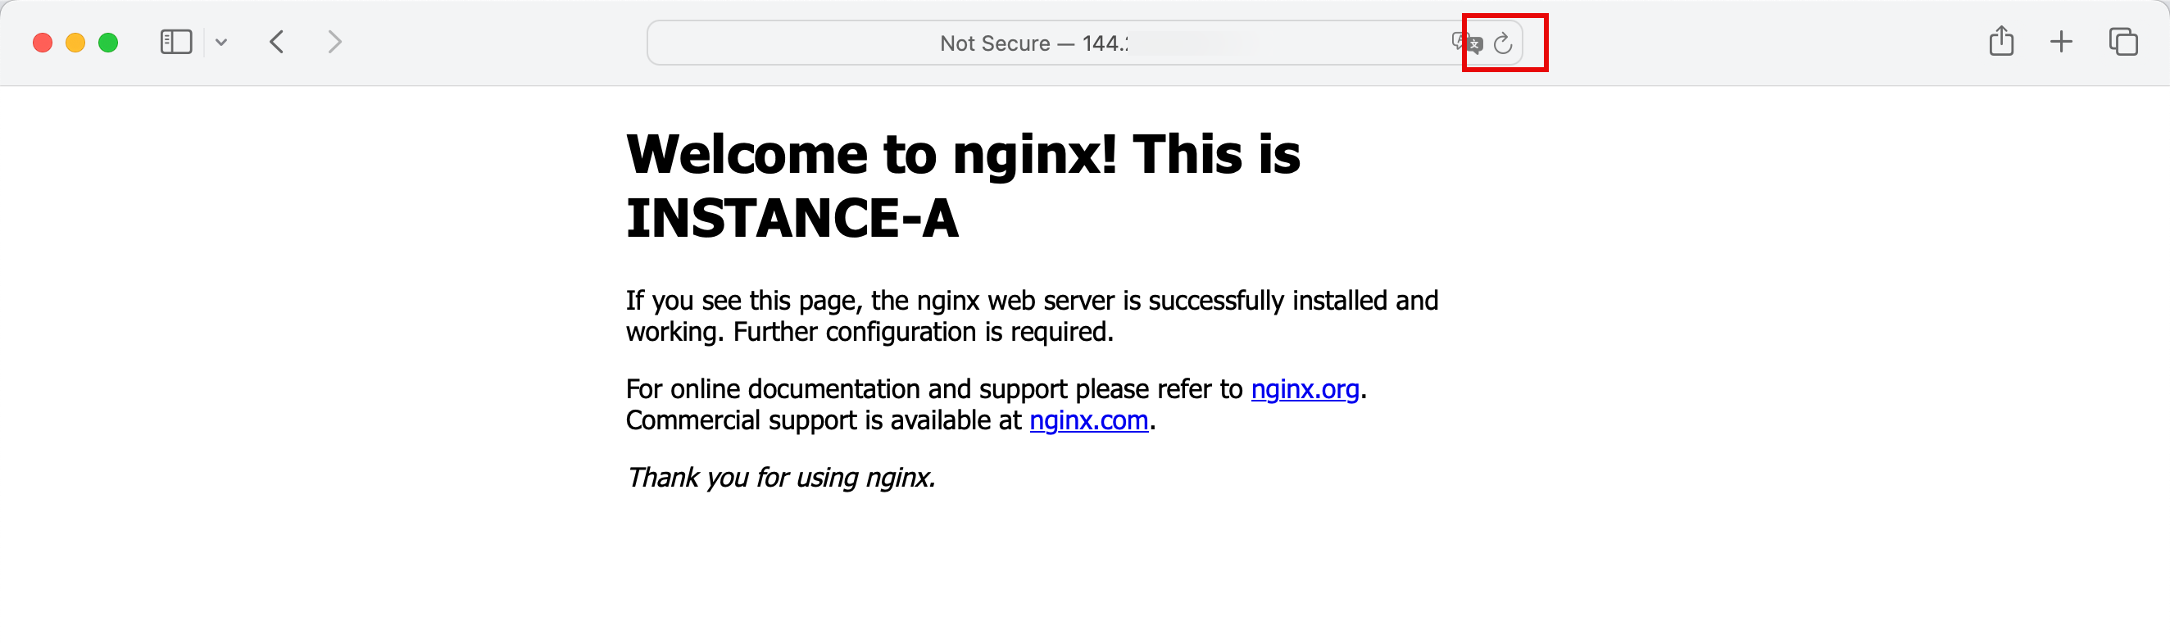The image size is (2170, 644).
Task: Click the "Commercial support is available" text
Action: (821, 420)
